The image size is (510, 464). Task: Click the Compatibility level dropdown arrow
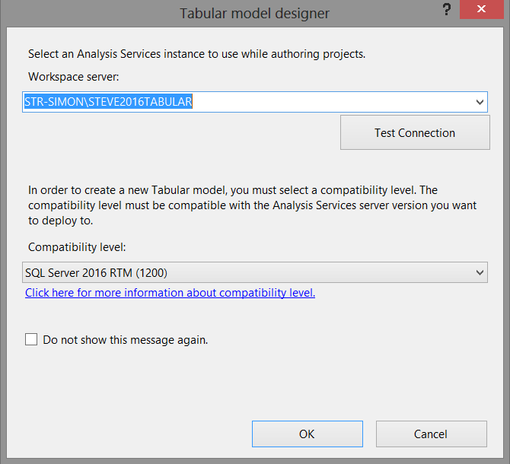coord(480,272)
